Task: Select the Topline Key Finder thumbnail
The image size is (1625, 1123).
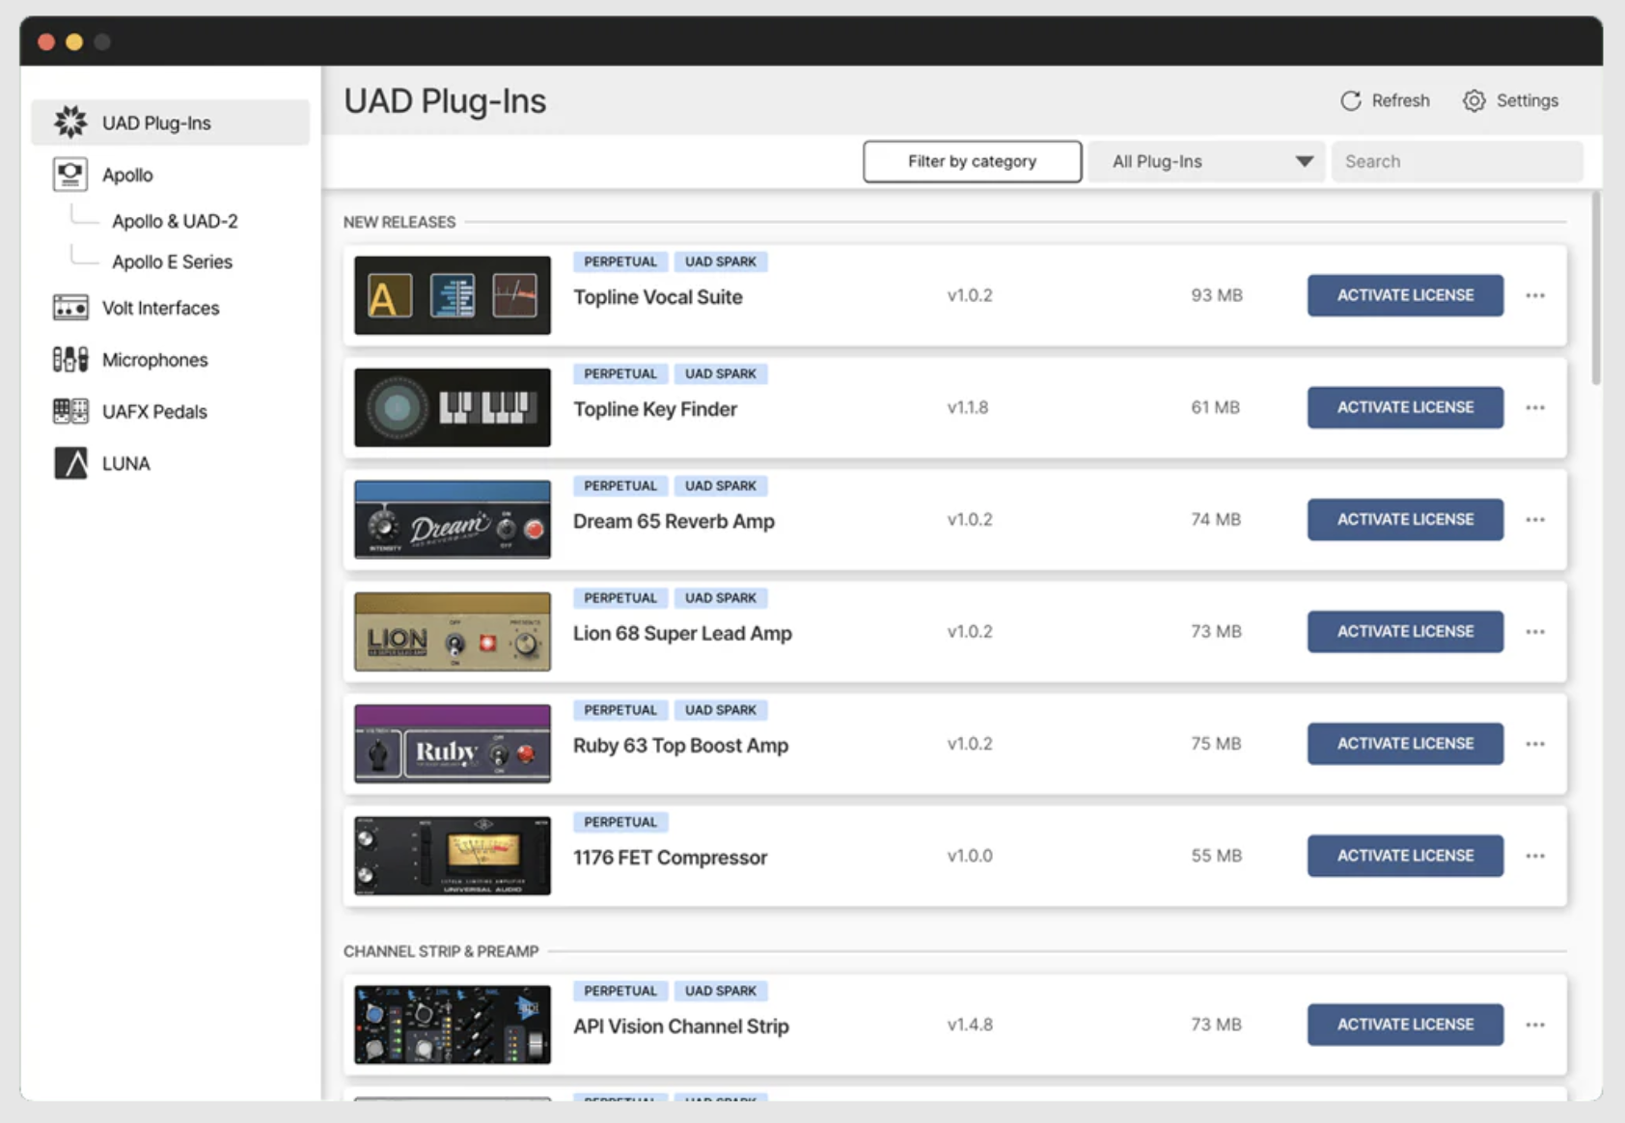Action: pyautogui.click(x=453, y=407)
